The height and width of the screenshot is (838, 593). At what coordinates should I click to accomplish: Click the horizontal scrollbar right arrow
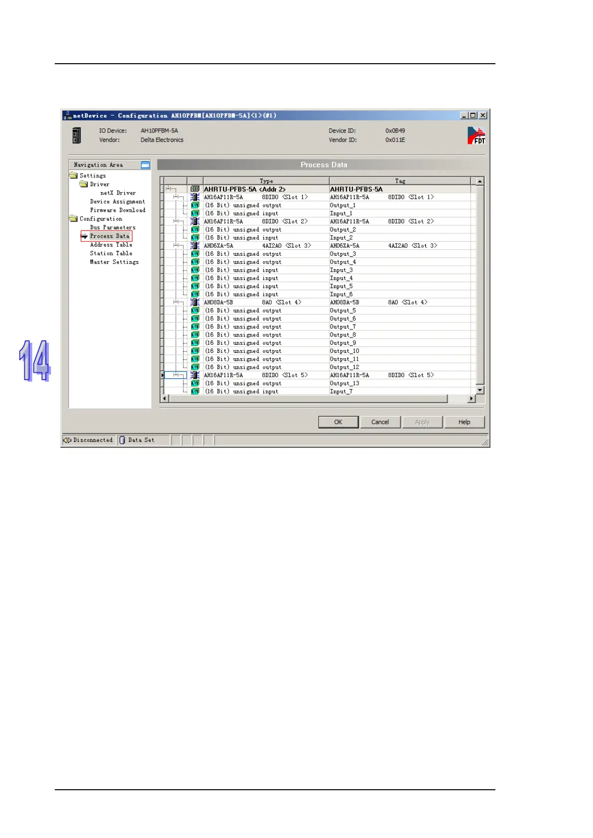pos(472,399)
